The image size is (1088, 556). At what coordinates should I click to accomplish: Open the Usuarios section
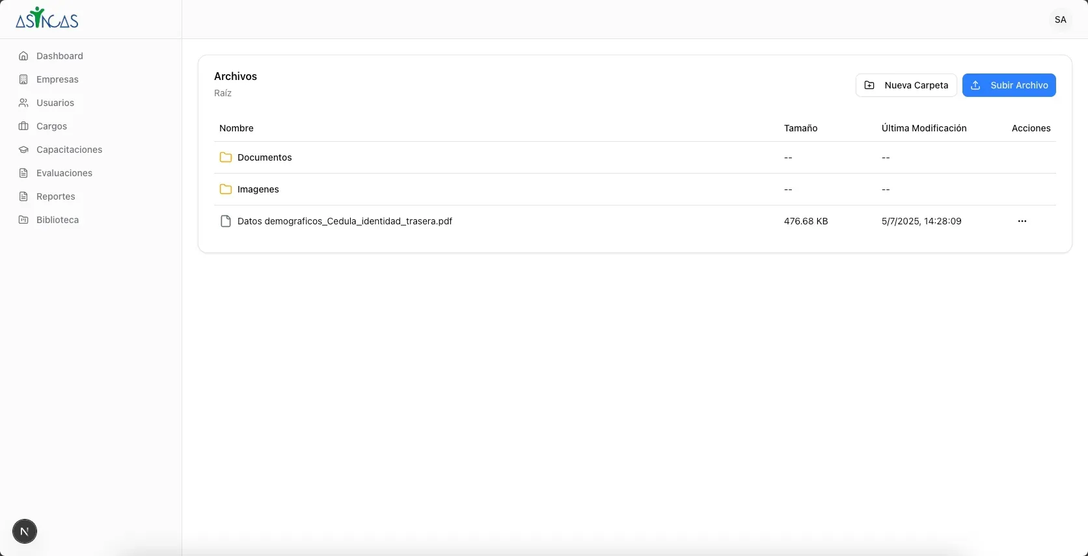click(x=55, y=103)
